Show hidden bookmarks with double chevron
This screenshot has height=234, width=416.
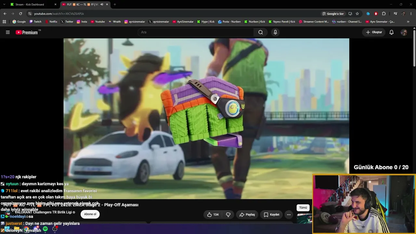pos(408,22)
